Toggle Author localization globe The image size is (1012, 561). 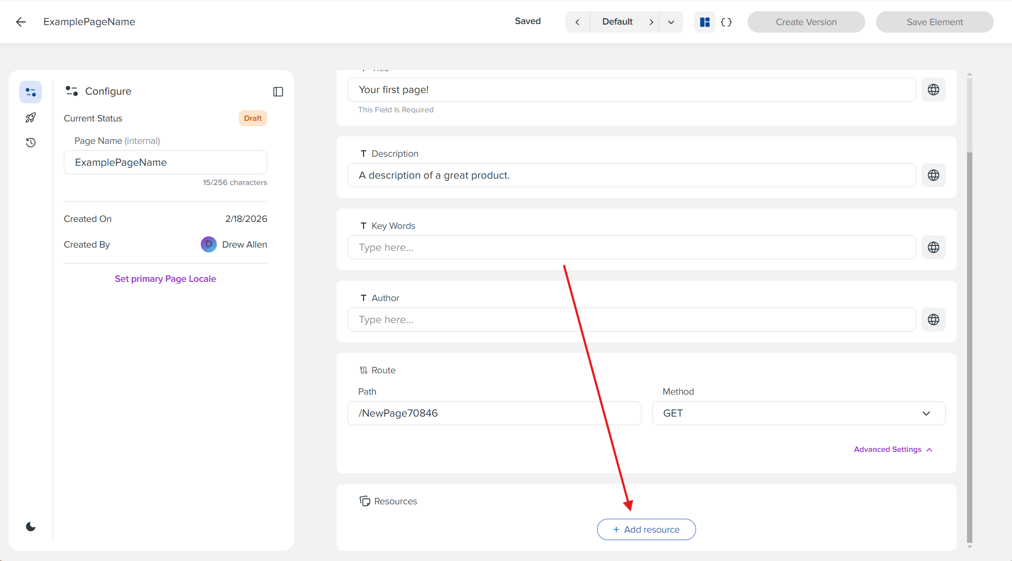pyautogui.click(x=933, y=319)
